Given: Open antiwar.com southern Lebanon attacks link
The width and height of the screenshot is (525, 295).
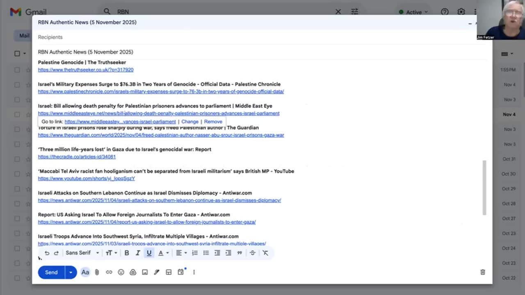Looking at the screenshot, I should tap(160, 200).
